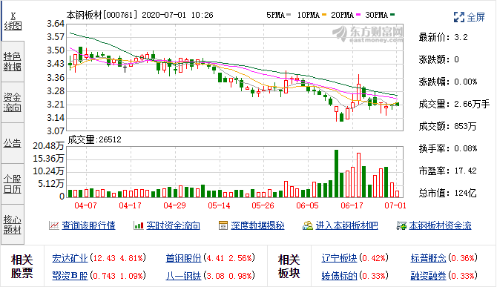This screenshot has width=497, height=287.
Task: Click the fullscreen expand icon
Action: tap(458, 17)
